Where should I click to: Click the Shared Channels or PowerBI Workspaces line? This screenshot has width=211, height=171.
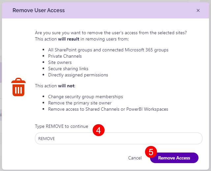(108, 109)
